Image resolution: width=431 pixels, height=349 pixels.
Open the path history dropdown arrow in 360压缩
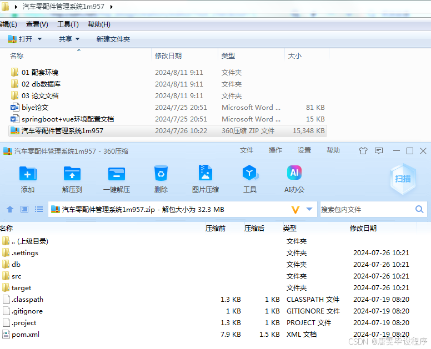tap(309, 209)
